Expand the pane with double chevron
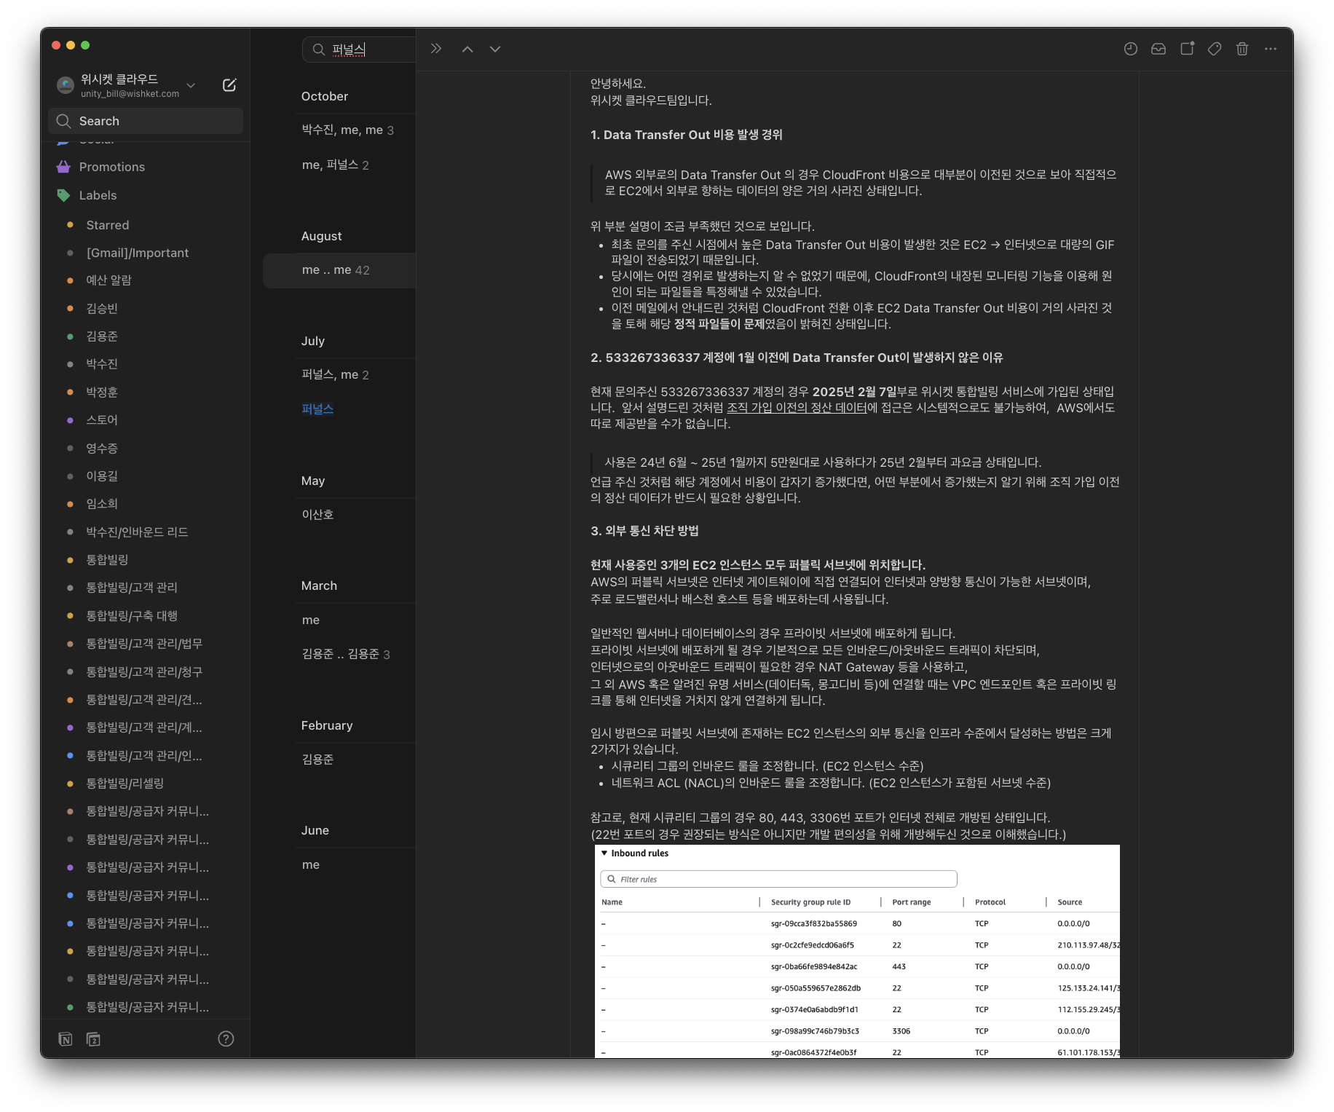This screenshot has width=1334, height=1112. click(435, 49)
